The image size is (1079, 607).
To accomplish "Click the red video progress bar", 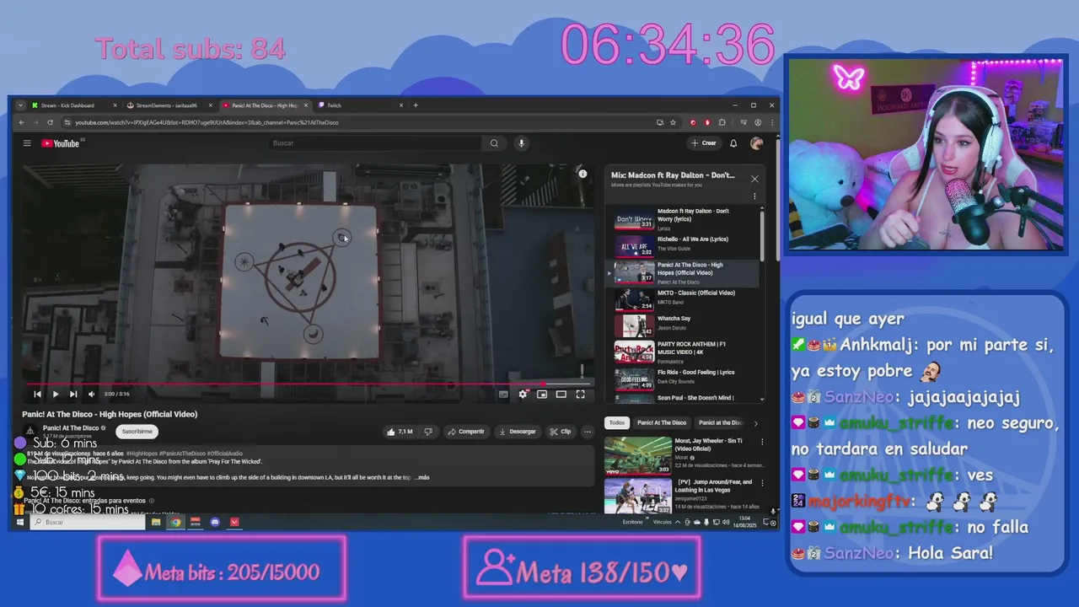I will 308,384.
